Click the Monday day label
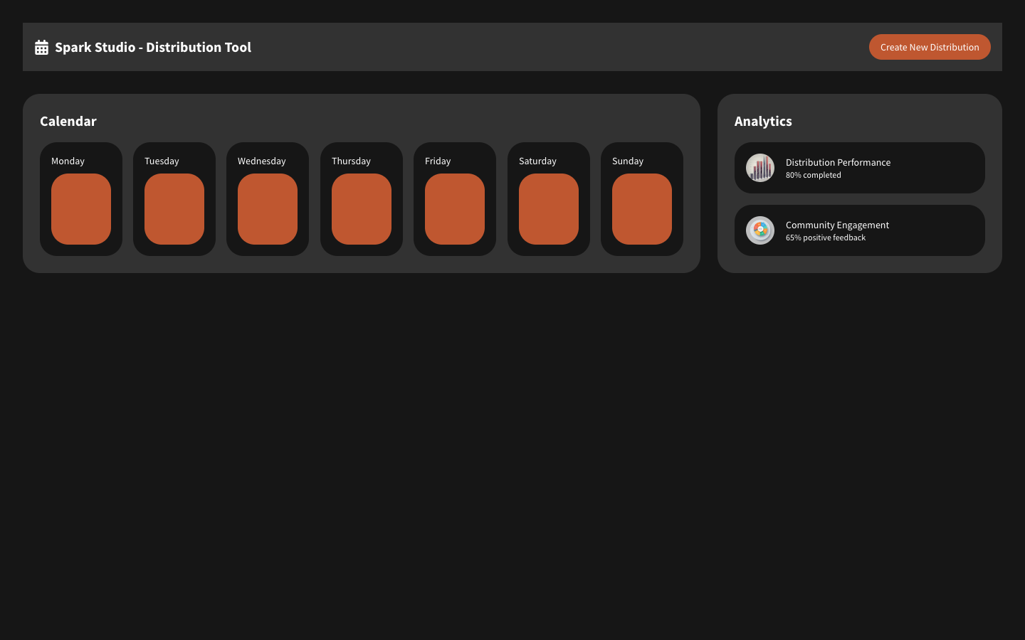The width and height of the screenshot is (1025, 640). [x=68, y=161]
